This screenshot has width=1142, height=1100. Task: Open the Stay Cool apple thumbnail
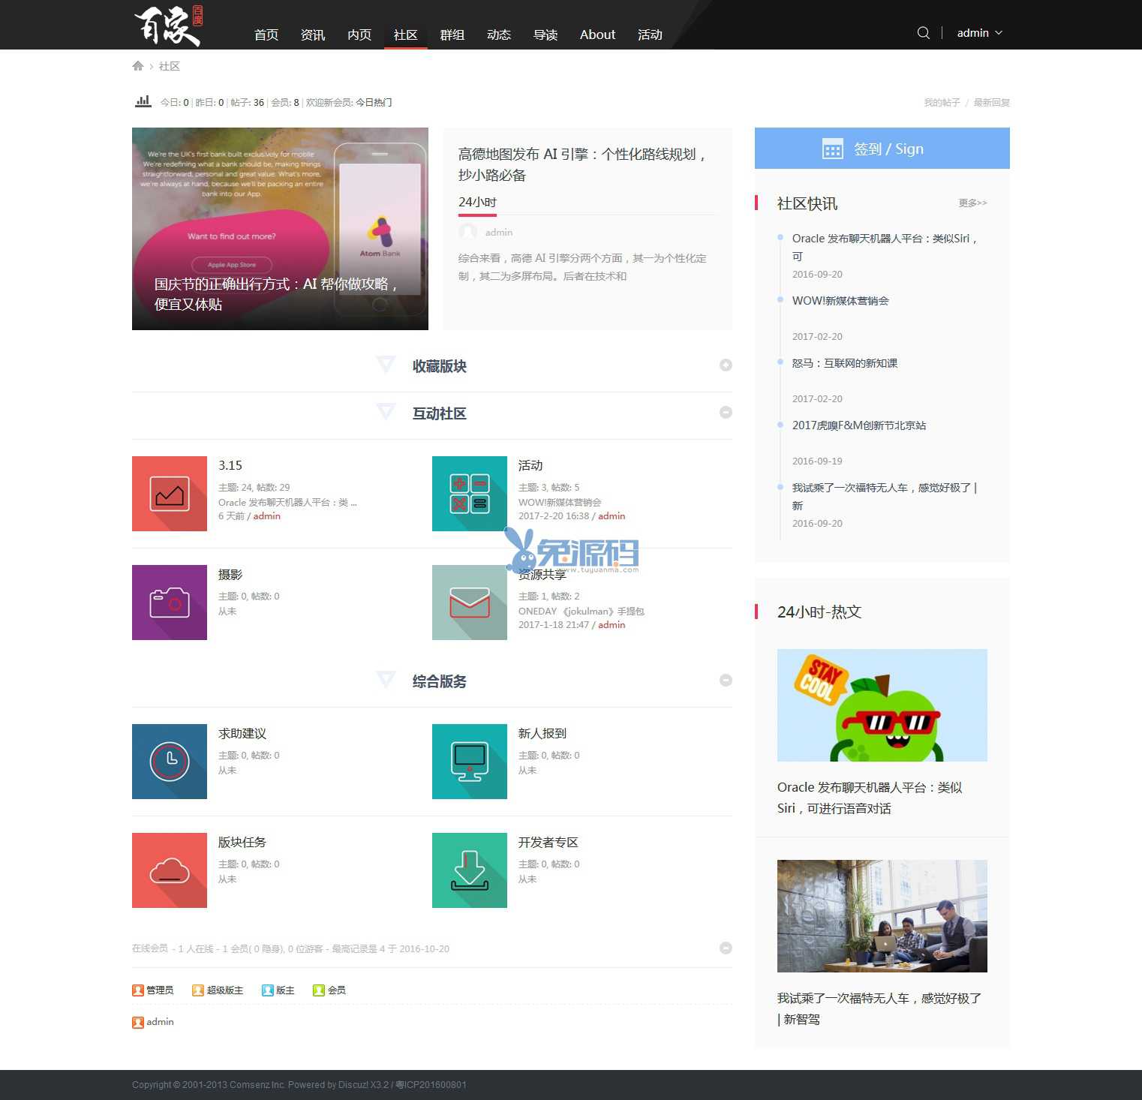[882, 705]
